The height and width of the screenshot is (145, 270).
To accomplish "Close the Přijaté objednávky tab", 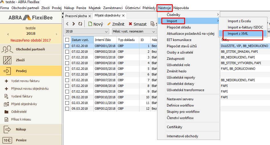I will pyautogui.click(x=123, y=15).
